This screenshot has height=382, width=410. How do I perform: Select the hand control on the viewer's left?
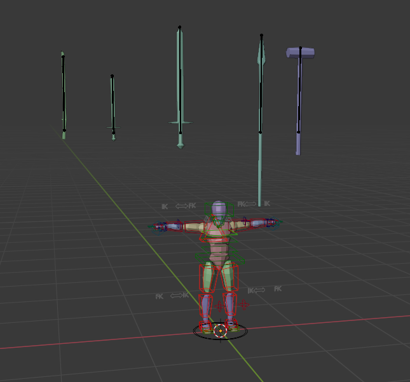[159, 227]
